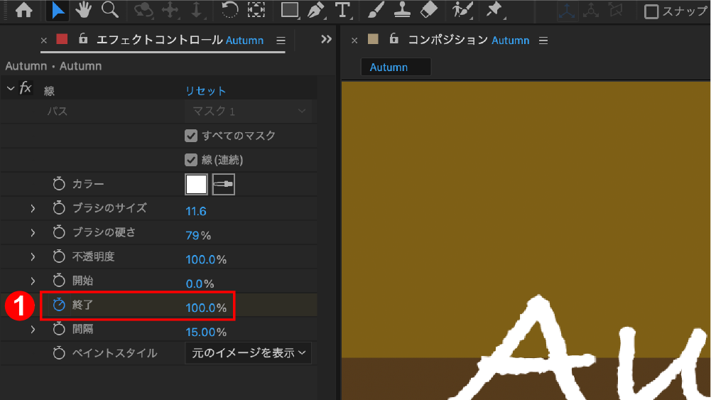The height and width of the screenshot is (400, 711).
Task: Click 開始 value 0.0
Action: pos(194,284)
